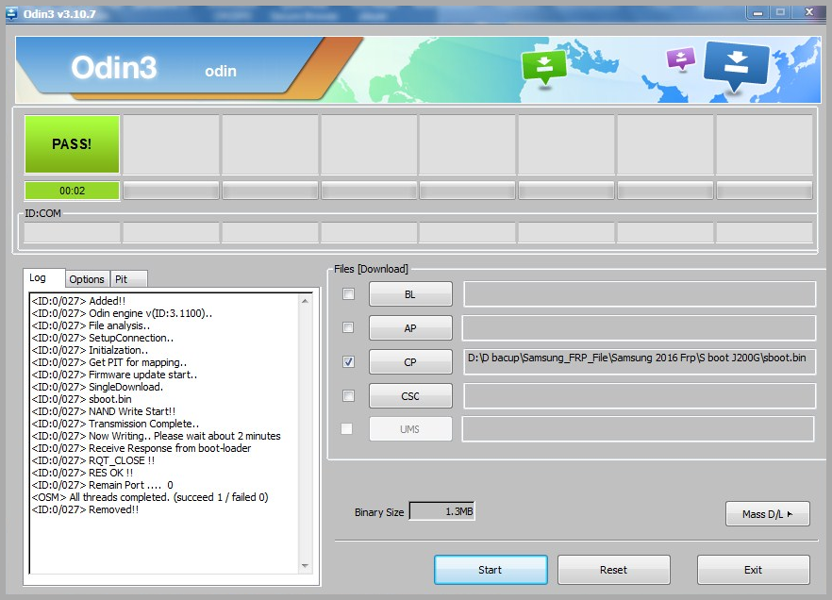Select log line 'All threads completed'
Viewport: 832px width, 600px height.
(x=150, y=497)
